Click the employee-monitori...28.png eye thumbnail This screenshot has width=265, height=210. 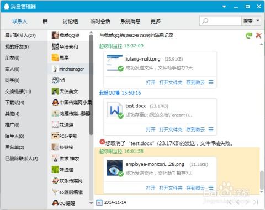coord(115,168)
